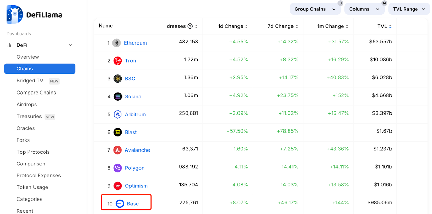Open Recent in the sidebar
Image resolution: width=432 pixels, height=214 pixels.
(25, 211)
